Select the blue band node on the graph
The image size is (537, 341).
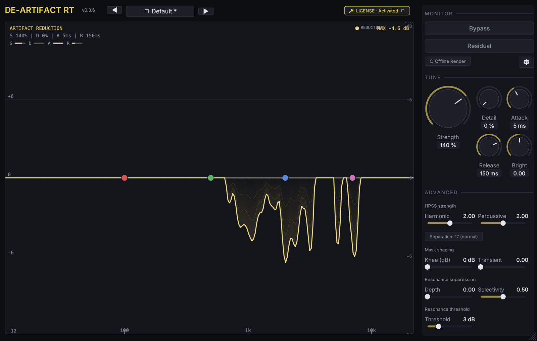(x=285, y=178)
